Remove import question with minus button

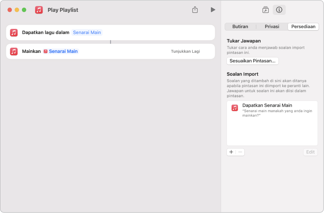coord(240,152)
